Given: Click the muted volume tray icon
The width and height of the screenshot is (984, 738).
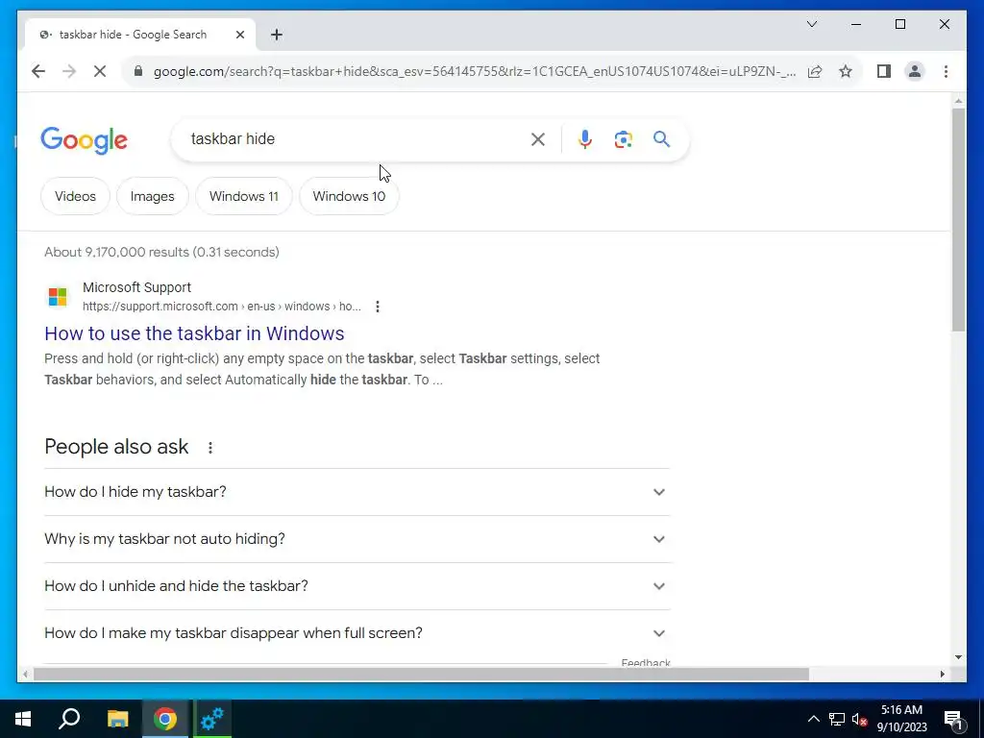Looking at the screenshot, I should 860,719.
